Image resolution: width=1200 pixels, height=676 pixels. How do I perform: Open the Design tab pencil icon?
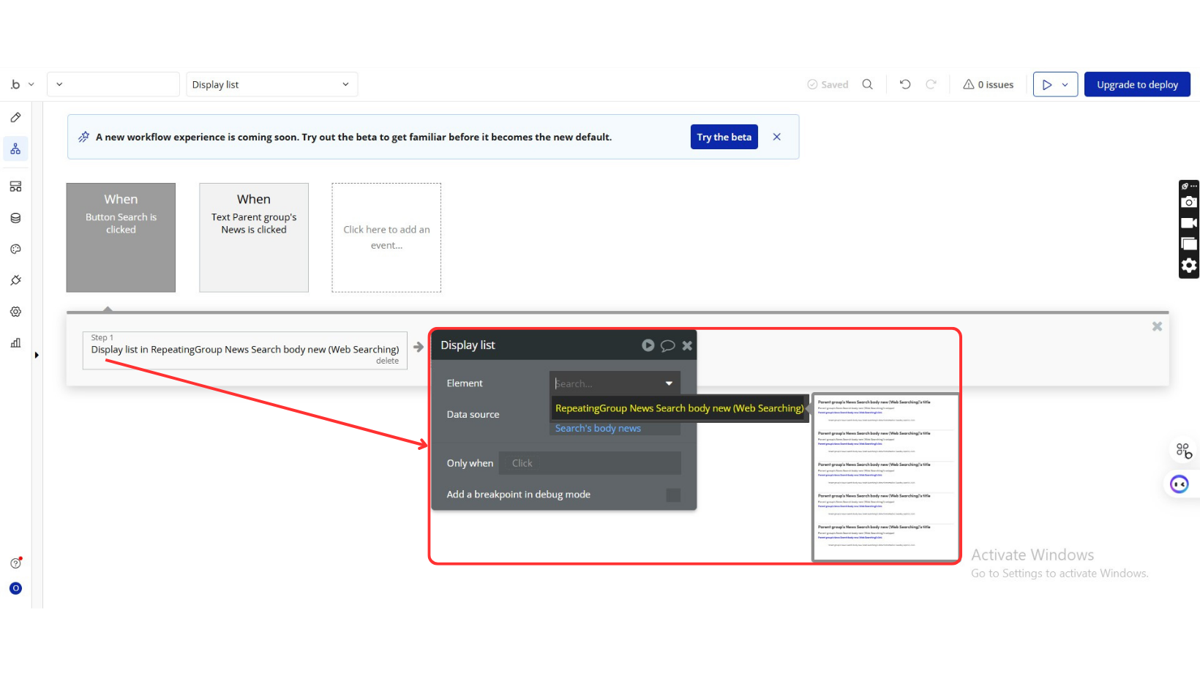click(15, 118)
